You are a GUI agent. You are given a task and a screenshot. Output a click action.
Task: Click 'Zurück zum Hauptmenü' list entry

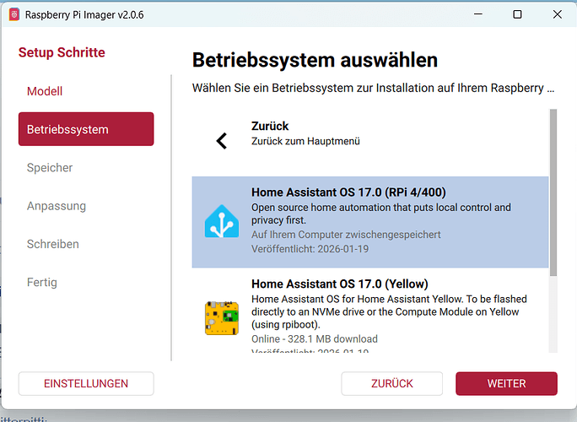click(370, 141)
